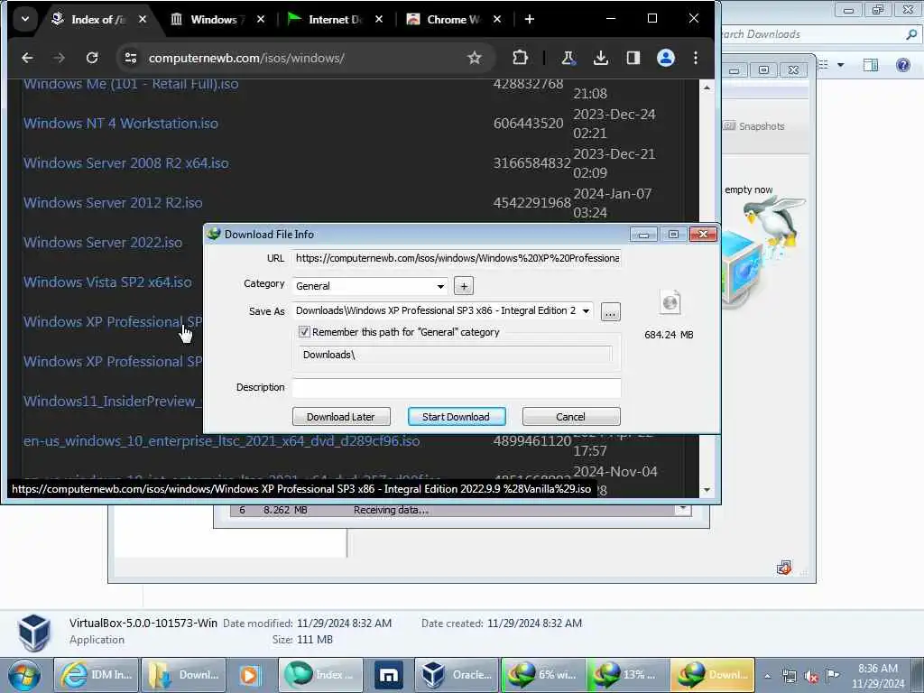924x693 pixels.
Task: Open the Windows Start button
Action: tap(23, 675)
